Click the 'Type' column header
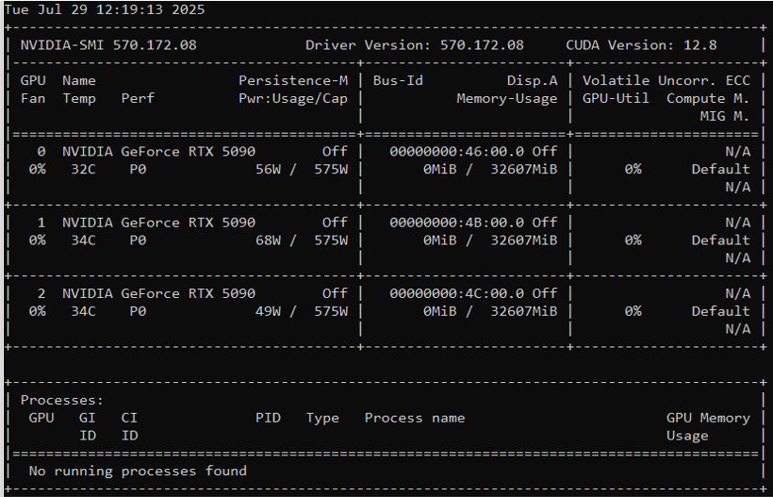The image size is (773, 497). [323, 418]
